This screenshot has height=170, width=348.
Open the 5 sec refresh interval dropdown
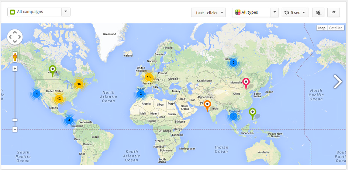coord(295,12)
